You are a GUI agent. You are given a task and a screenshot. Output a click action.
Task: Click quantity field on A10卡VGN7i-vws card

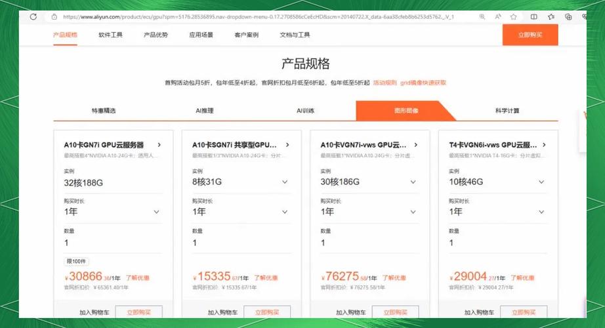369,243
